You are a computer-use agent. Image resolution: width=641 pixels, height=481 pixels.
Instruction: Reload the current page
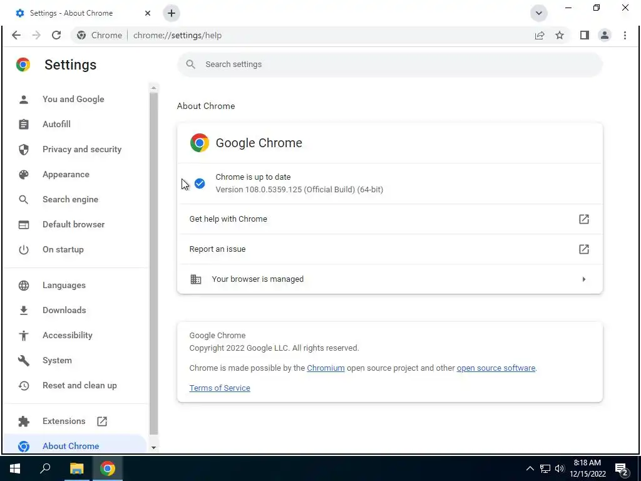[56, 35]
